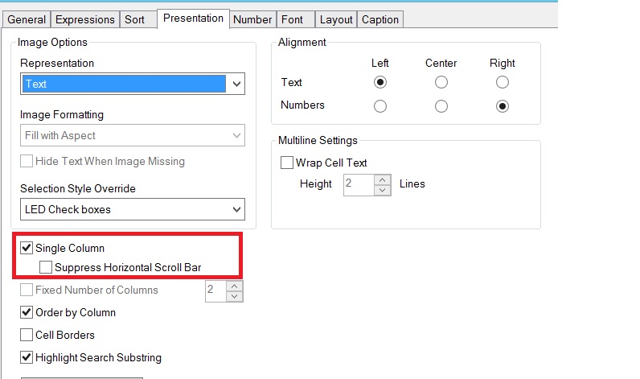
Task: Decrease the Fixed Number of Columns value
Action: [234, 296]
